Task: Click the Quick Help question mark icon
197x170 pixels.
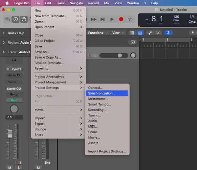Action: coord(24,19)
